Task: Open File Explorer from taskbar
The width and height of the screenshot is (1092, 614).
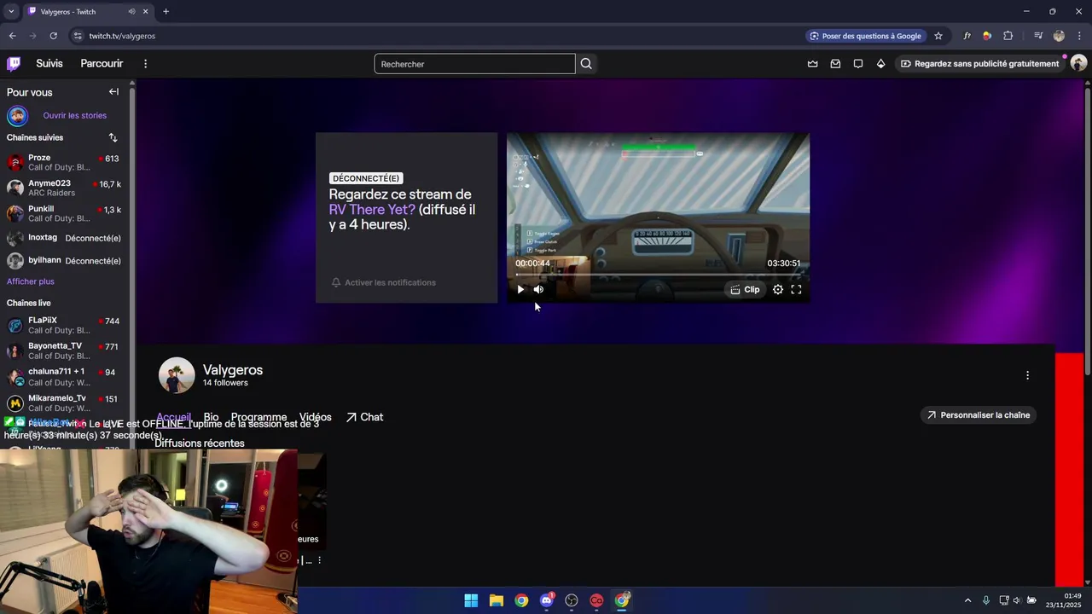Action: tap(496, 600)
